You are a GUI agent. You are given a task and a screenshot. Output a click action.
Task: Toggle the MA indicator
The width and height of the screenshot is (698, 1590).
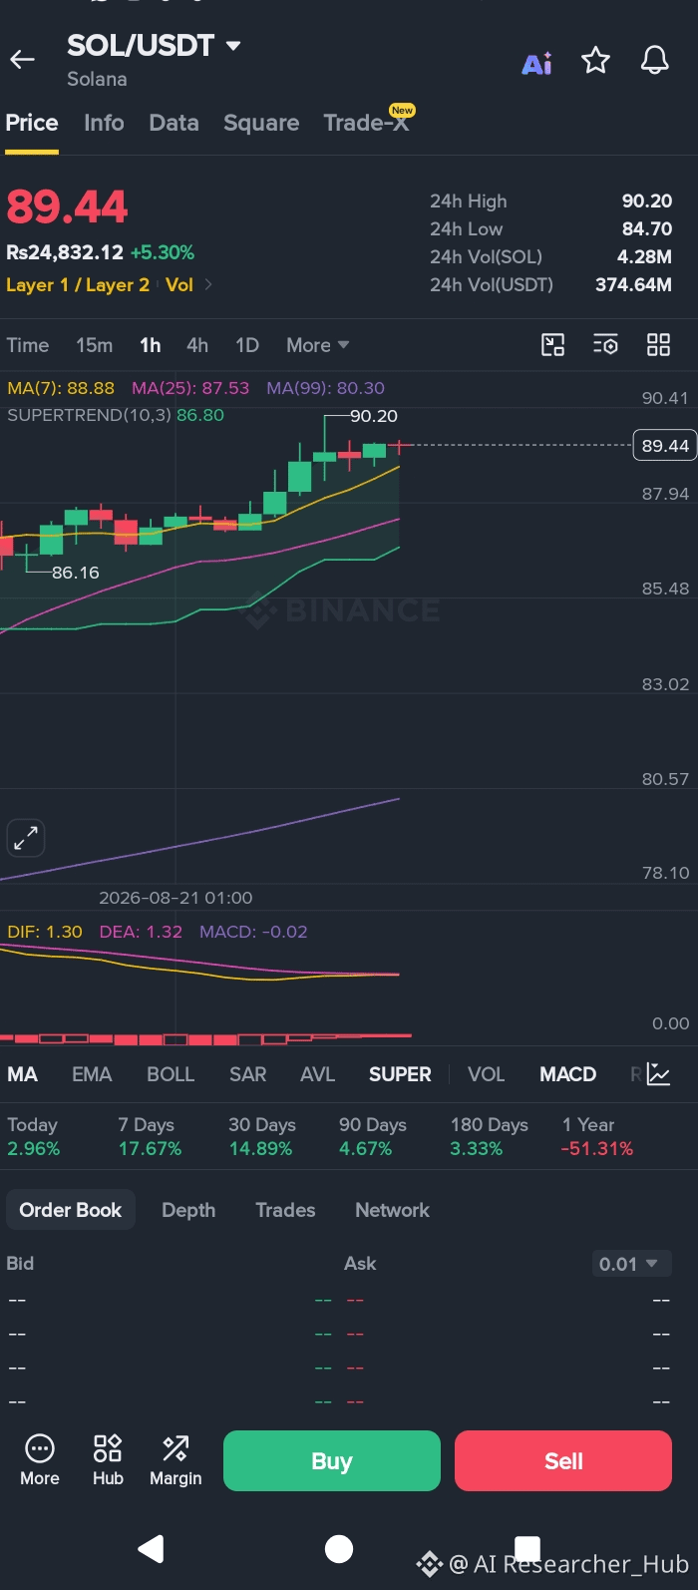click(x=22, y=1074)
